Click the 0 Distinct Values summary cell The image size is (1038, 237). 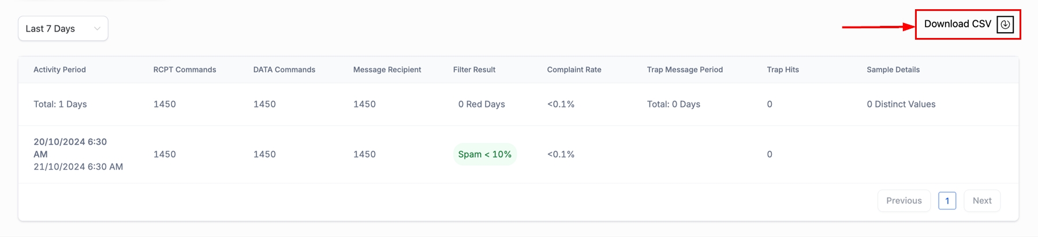click(x=901, y=104)
